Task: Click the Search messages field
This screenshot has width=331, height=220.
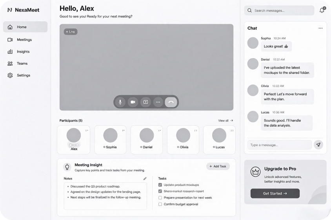Action: pos(279,10)
